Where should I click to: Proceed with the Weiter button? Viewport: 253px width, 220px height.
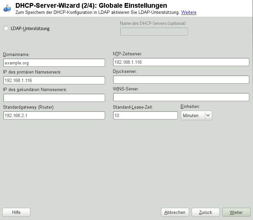236,212
